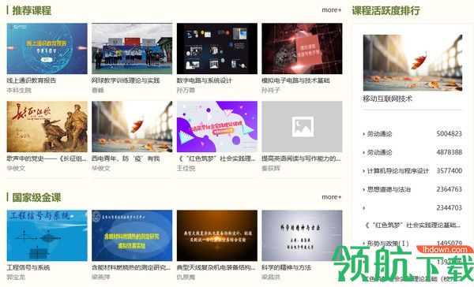Open 劳动通论 ranking entry with 4878388

(380, 152)
